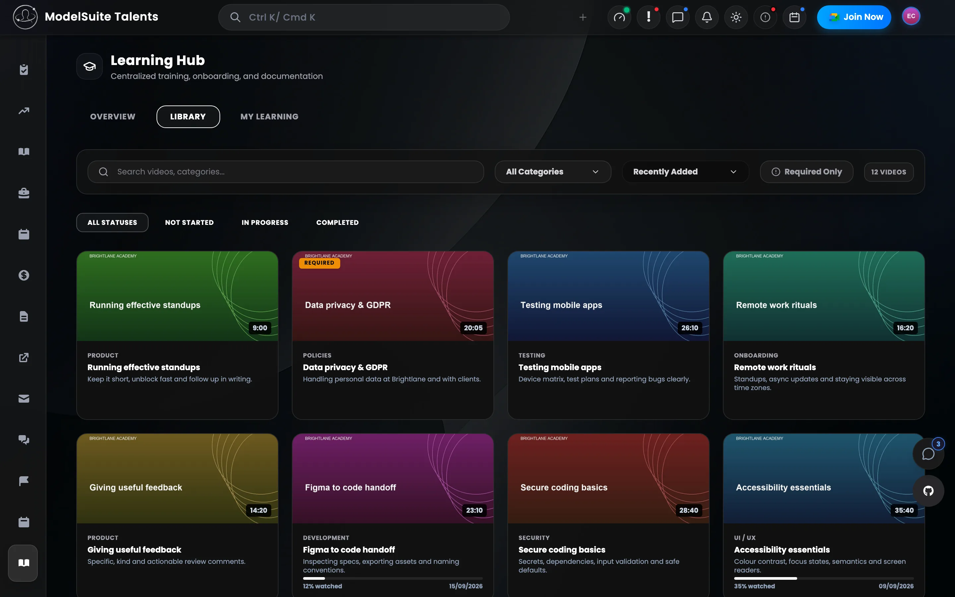Click the plus icon near the search bar
Viewport: 955px width, 597px height.
click(x=583, y=17)
